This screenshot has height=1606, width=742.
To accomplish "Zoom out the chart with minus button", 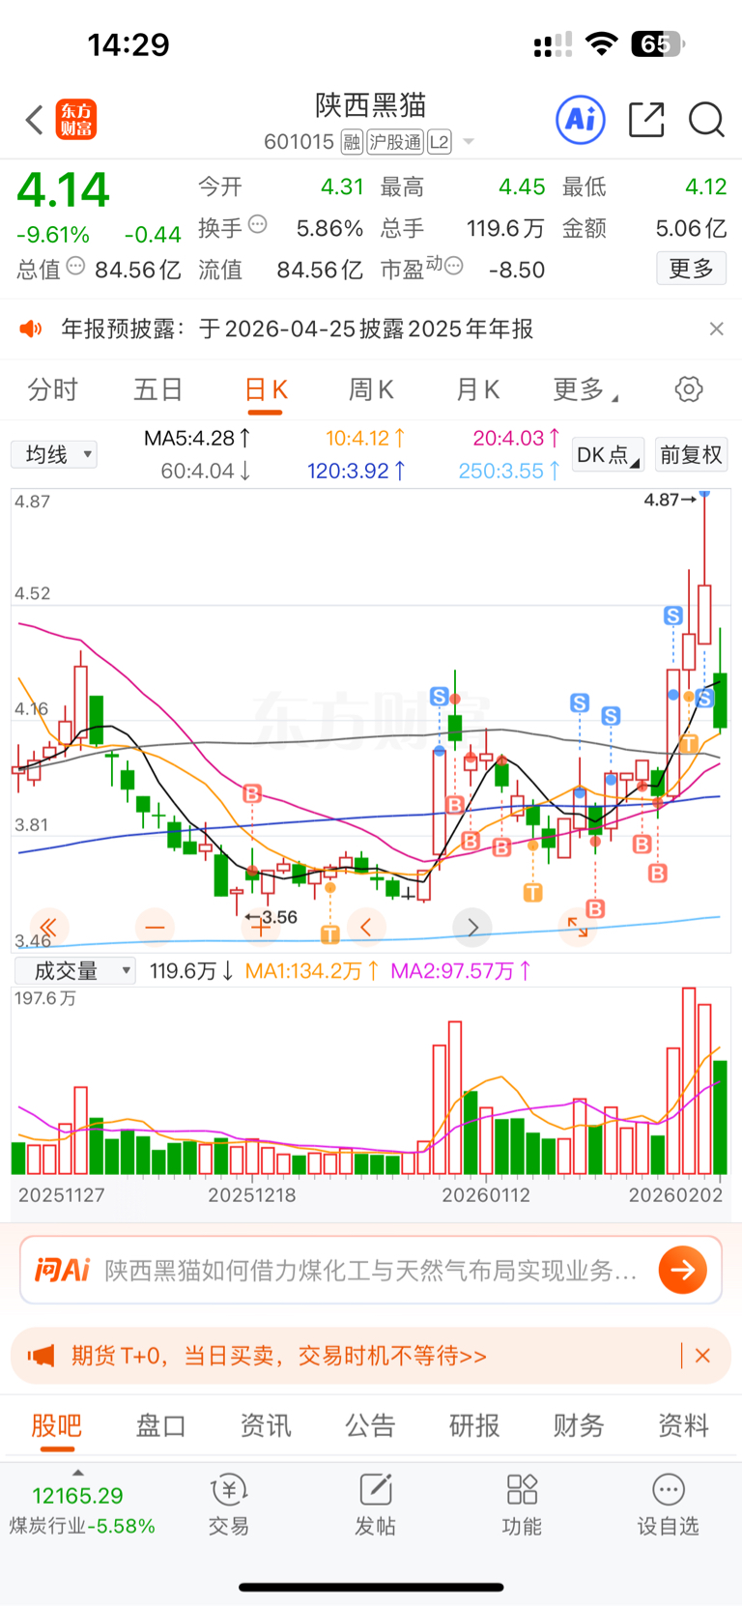I will click(155, 927).
